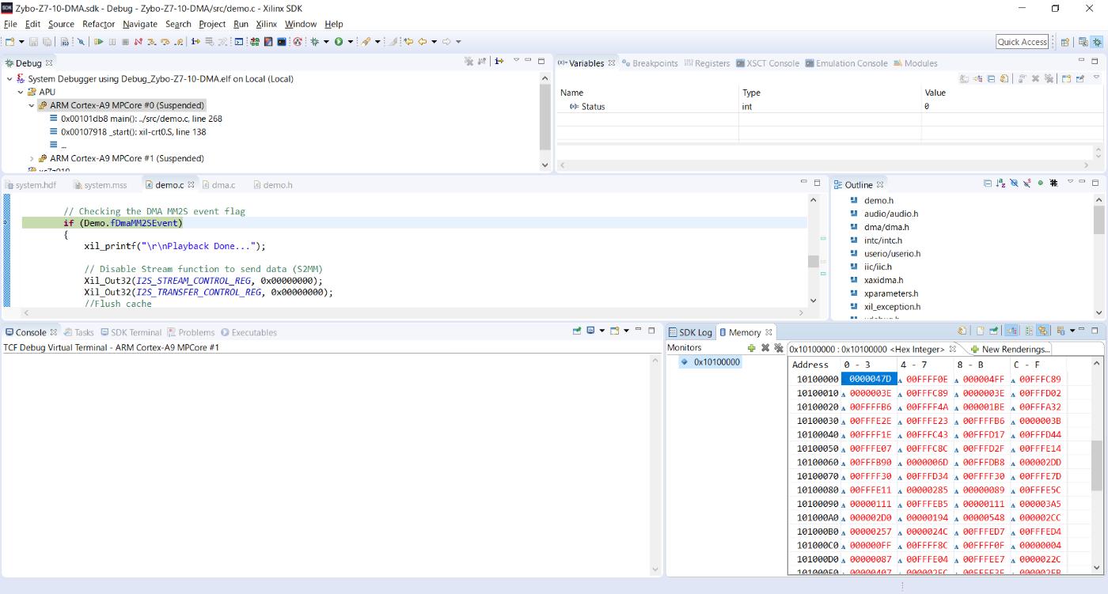The width and height of the screenshot is (1108, 594).
Task: Select the 0x10100000 monitor entry
Action: (710, 362)
